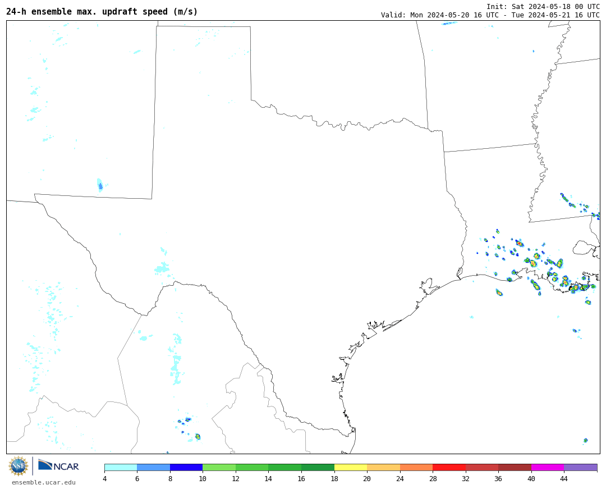
Task: Click the 'Init: Sat 2024-05-18 00 UTC' text
Action: 543,7
